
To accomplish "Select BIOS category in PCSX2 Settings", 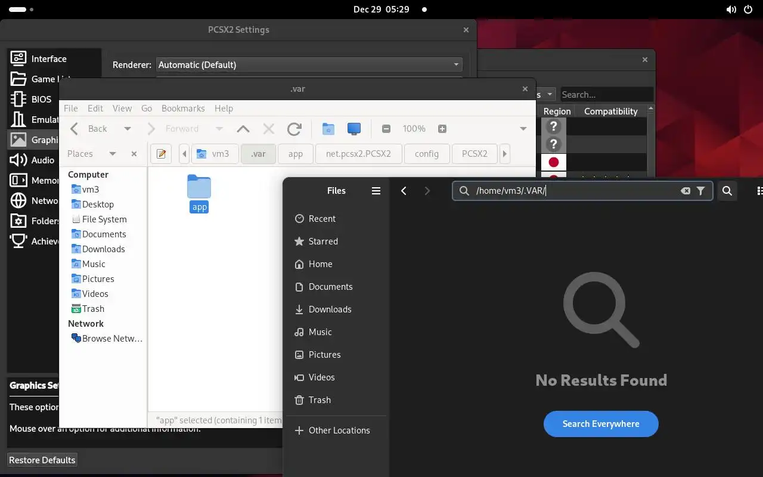I will coord(31,99).
